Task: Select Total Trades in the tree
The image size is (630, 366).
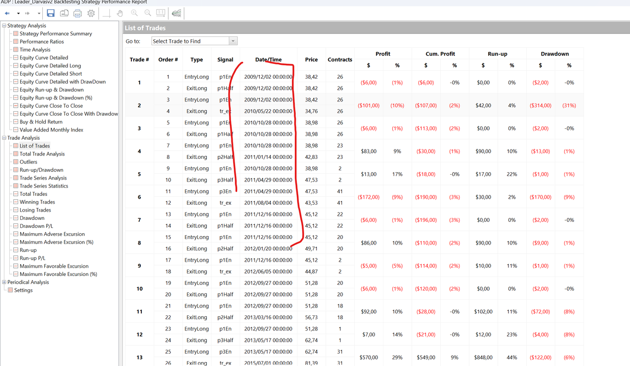Action: (x=33, y=194)
